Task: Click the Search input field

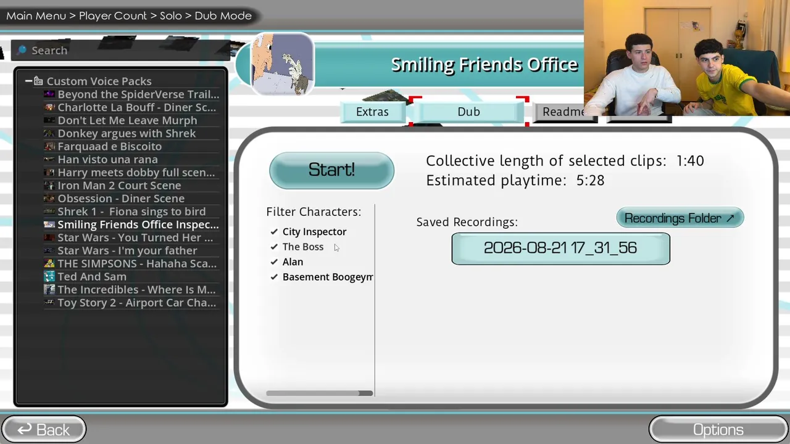Action: [x=120, y=50]
